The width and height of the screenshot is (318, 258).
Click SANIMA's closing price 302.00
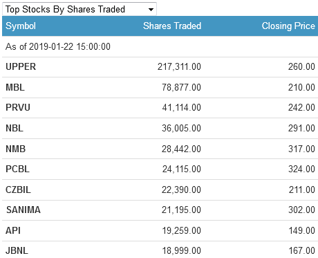(301, 210)
